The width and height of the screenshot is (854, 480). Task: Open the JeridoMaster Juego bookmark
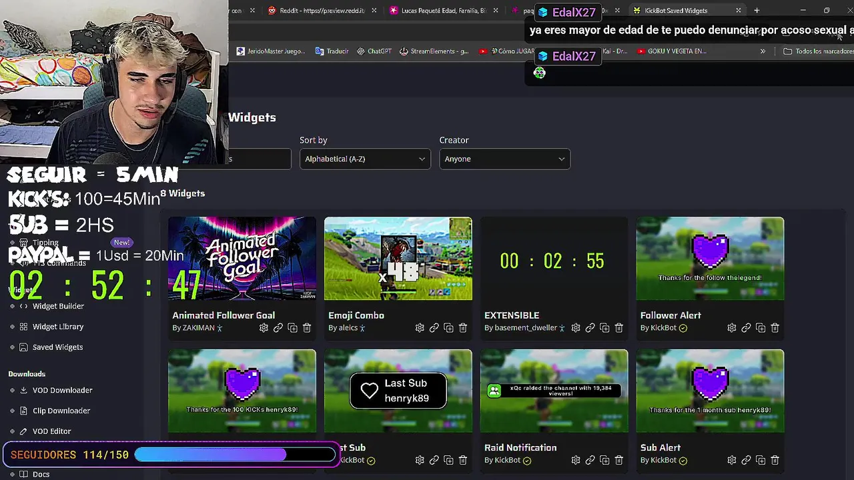click(271, 51)
